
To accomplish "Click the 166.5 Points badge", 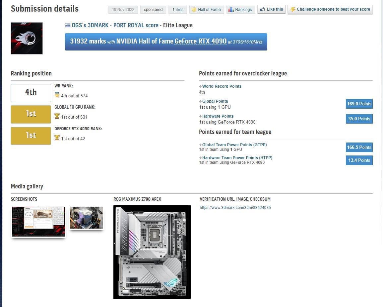I will pos(359,148).
